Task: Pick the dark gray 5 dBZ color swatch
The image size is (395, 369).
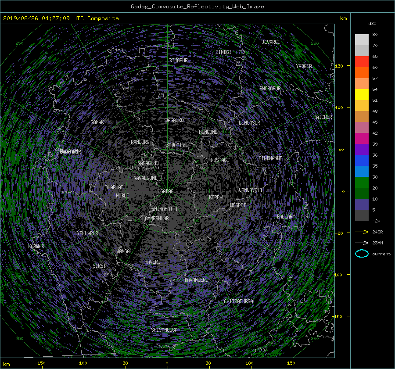Action: pos(362,215)
